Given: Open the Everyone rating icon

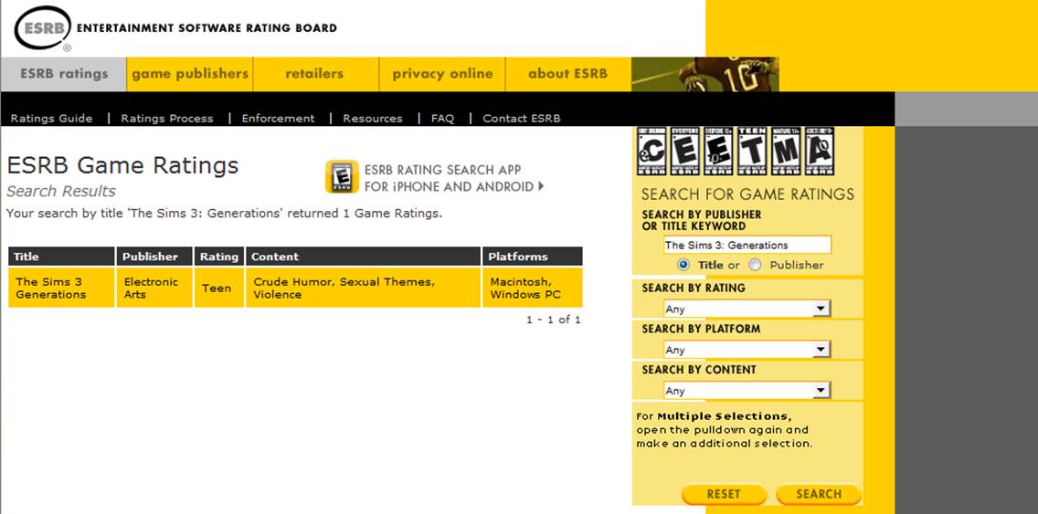Looking at the screenshot, I should click(x=684, y=152).
